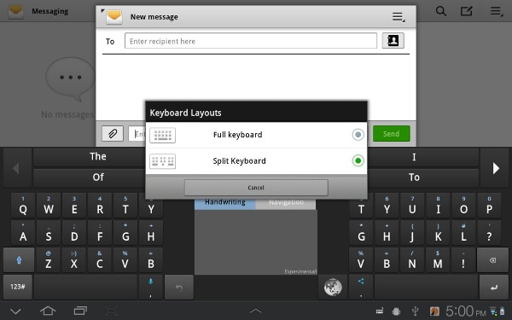The image size is (512, 320).
Task: Switch to the Navigation tab
Action: [x=286, y=202]
